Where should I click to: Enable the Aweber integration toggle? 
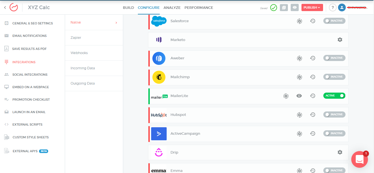coord(334,58)
